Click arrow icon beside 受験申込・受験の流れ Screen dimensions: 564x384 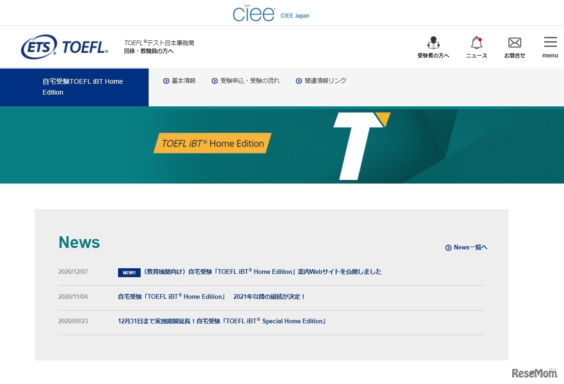pyautogui.click(x=215, y=81)
